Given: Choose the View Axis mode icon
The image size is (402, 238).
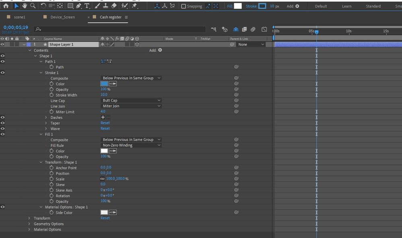Looking at the screenshot, I should (172, 6).
